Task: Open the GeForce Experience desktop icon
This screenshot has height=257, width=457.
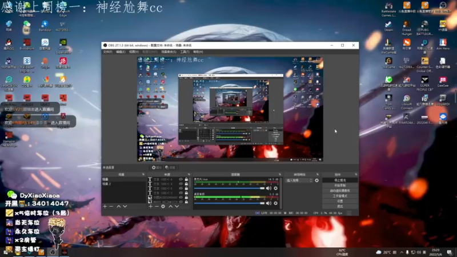Action: coord(63,46)
